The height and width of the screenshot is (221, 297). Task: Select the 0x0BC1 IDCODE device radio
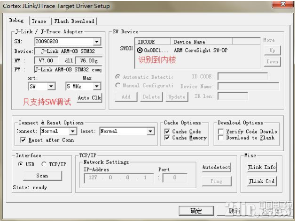click(140, 50)
